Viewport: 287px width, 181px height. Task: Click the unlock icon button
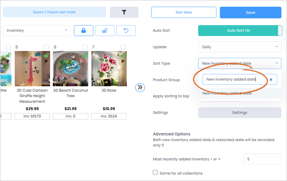coord(105,31)
